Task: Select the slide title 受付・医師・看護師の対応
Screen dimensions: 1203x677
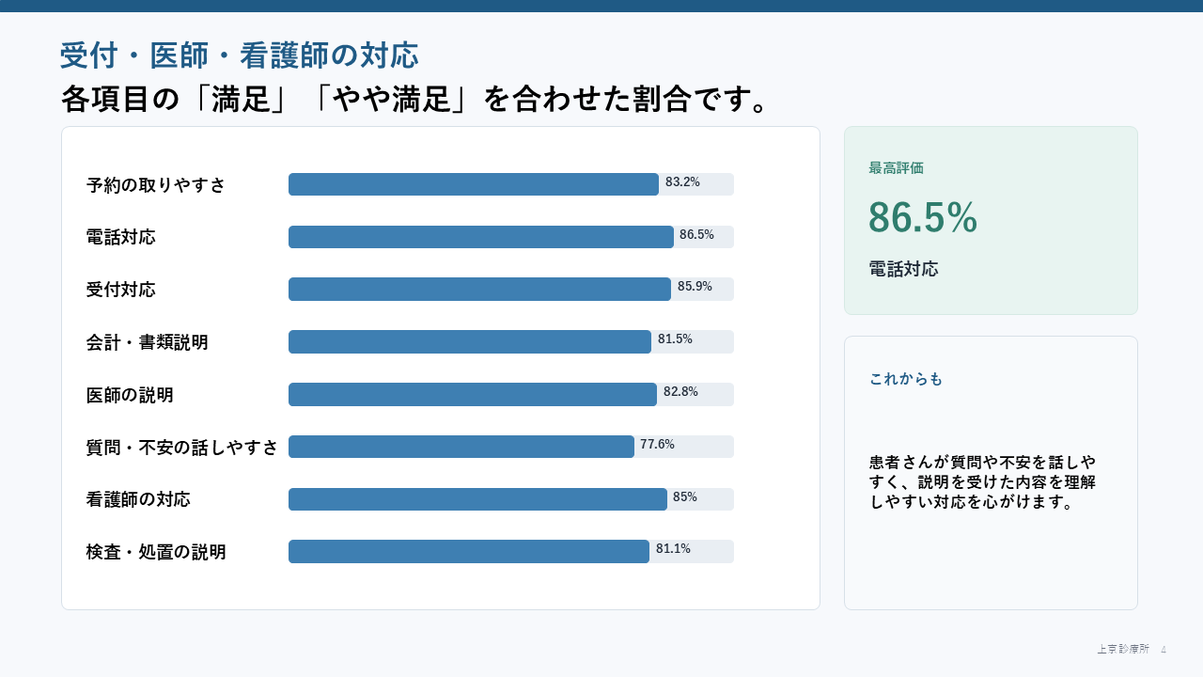Action: coord(239,55)
